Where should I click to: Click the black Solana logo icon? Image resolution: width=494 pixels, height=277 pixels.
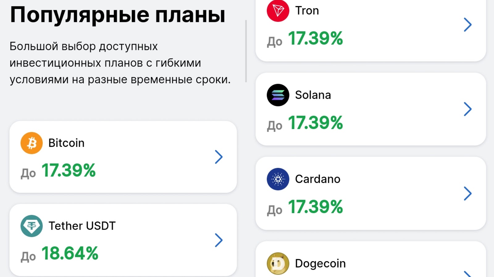click(x=278, y=95)
